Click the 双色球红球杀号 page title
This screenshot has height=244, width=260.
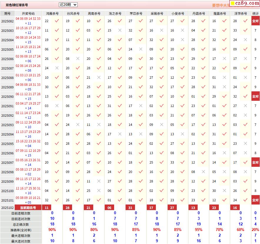tap(17, 5)
